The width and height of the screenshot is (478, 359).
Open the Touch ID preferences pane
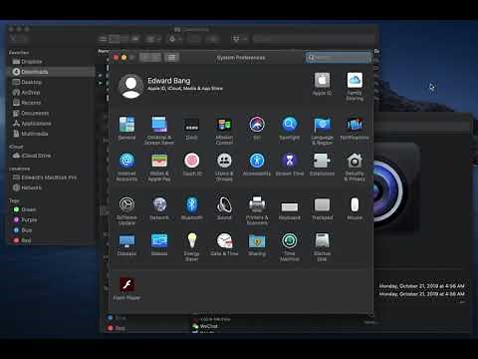[192, 165]
